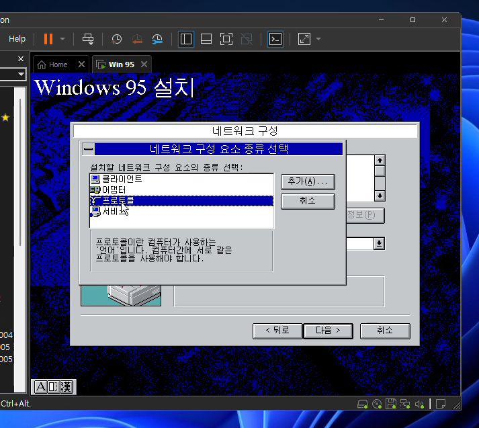479x428 pixels.
Task: Click the IME 漢 hanja conversion button
Action: pyautogui.click(x=67, y=387)
